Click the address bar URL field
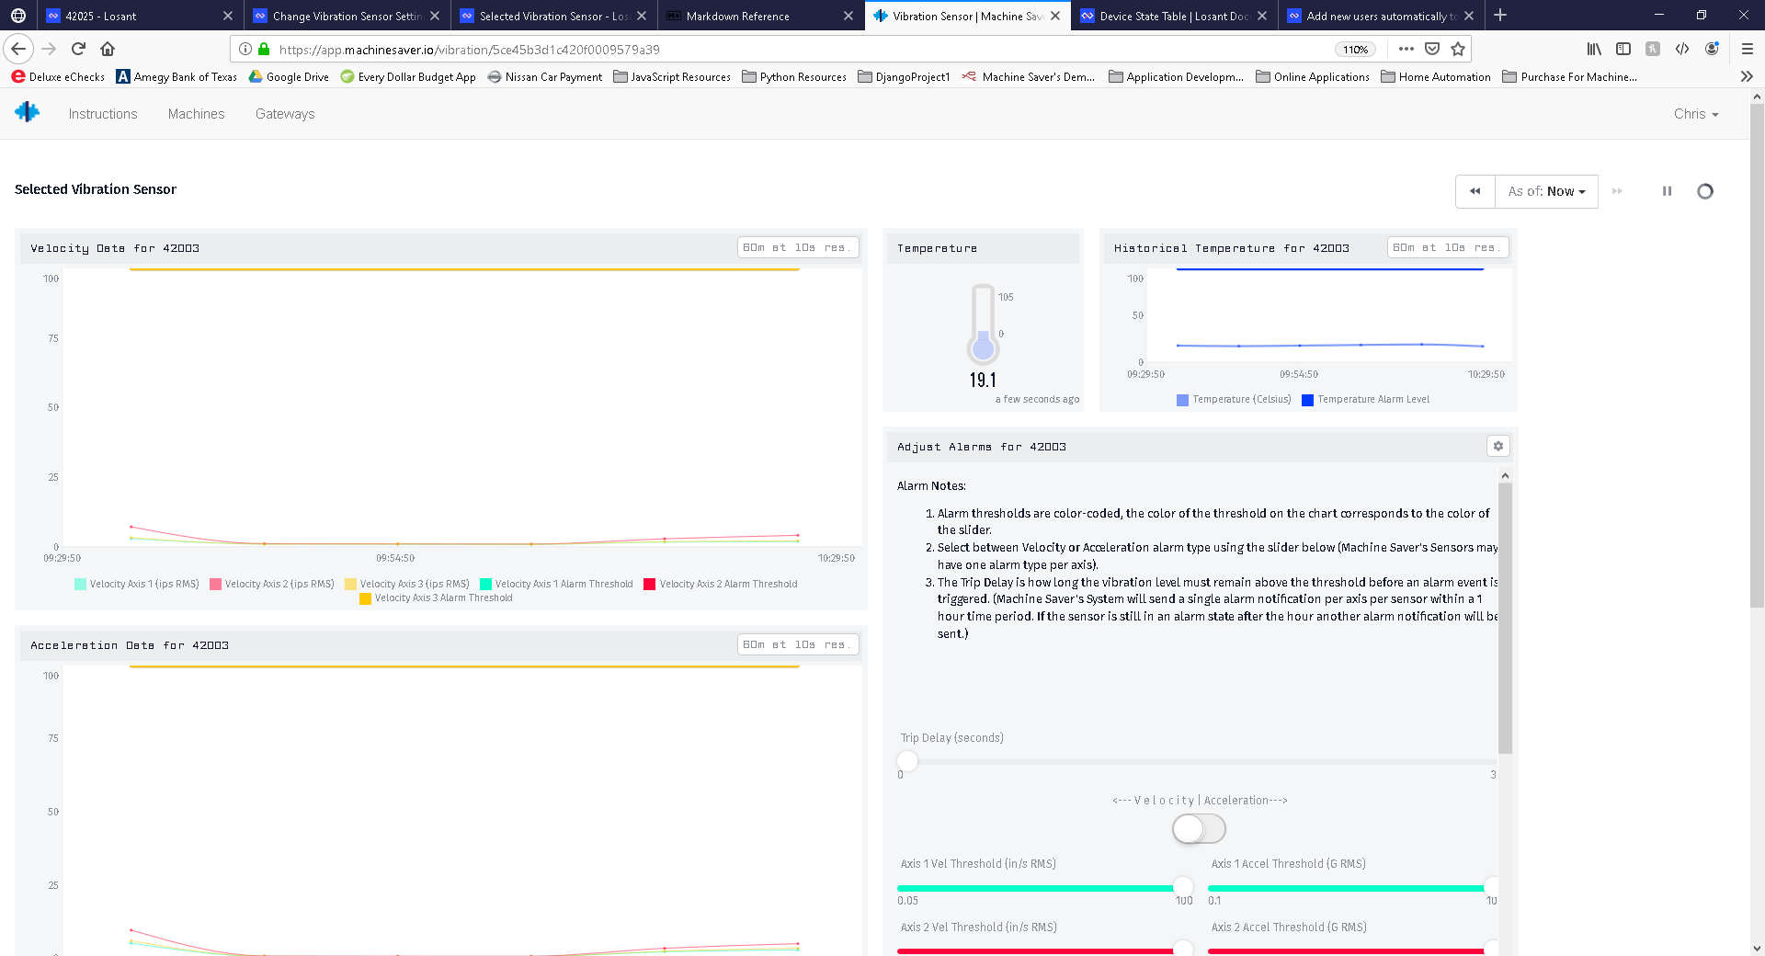The image size is (1765, 956). (800, 50)
